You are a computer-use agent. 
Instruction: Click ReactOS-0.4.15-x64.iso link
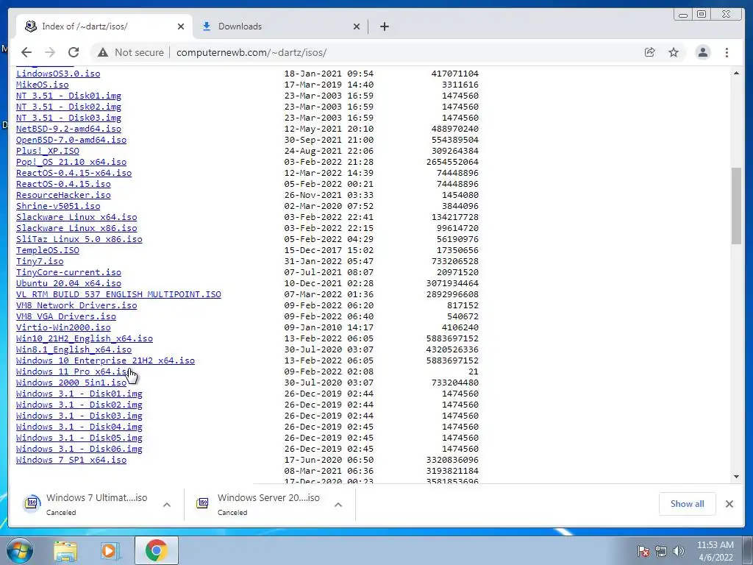74,173
